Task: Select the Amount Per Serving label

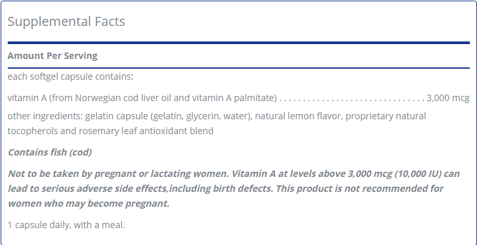Action: pos(52,56)
